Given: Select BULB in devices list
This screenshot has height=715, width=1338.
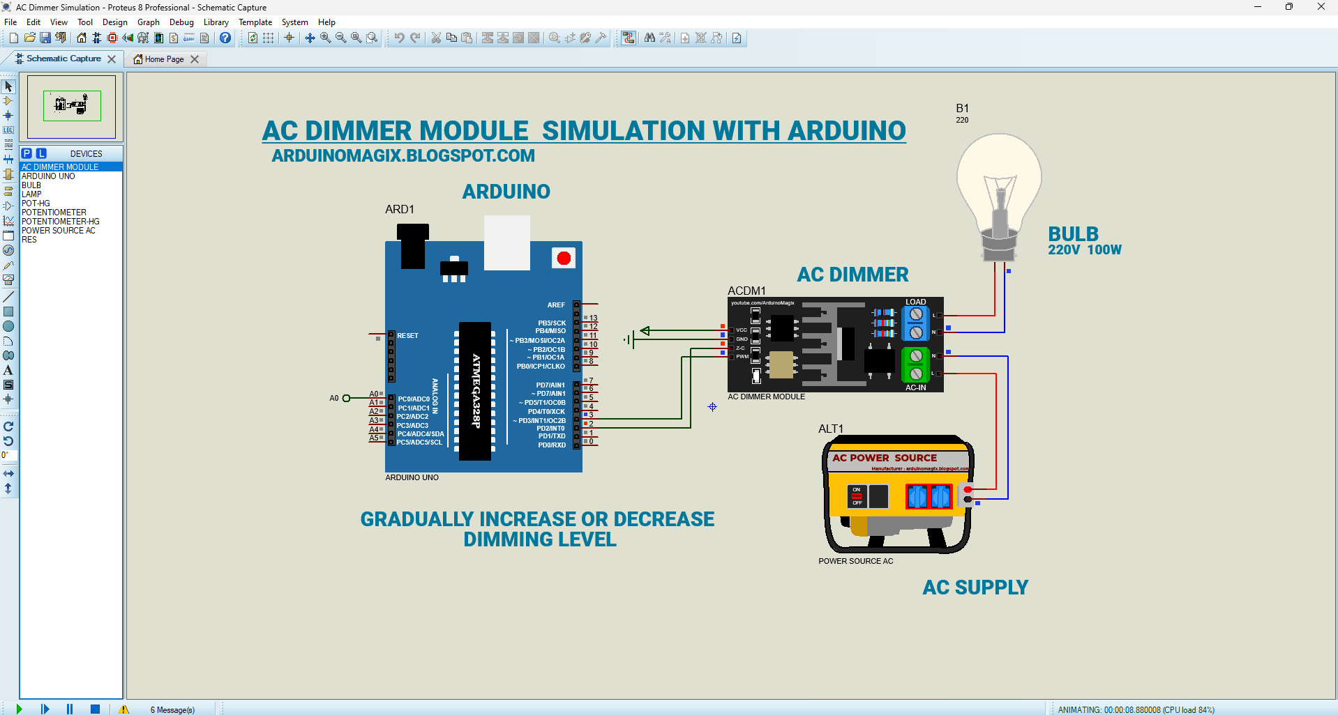Looking at the screenshot, I should [x=71, y=185].
